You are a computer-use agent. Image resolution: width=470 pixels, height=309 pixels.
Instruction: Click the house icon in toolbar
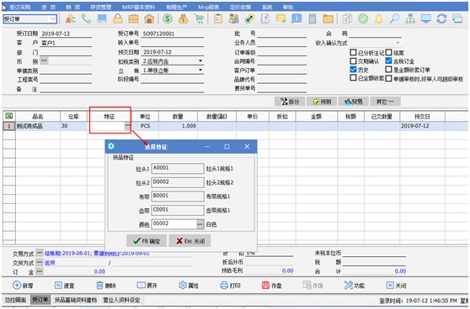coord(149,18)
